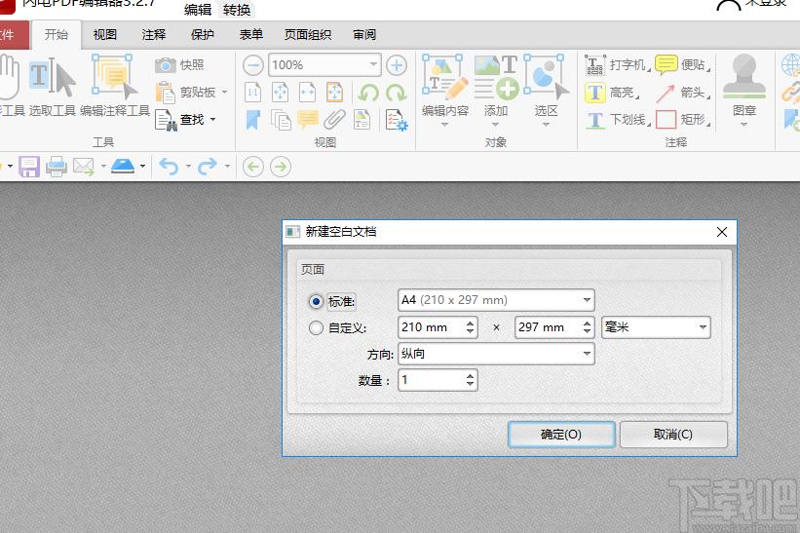Increase the 数量 page count stepper

click(471, 375)
